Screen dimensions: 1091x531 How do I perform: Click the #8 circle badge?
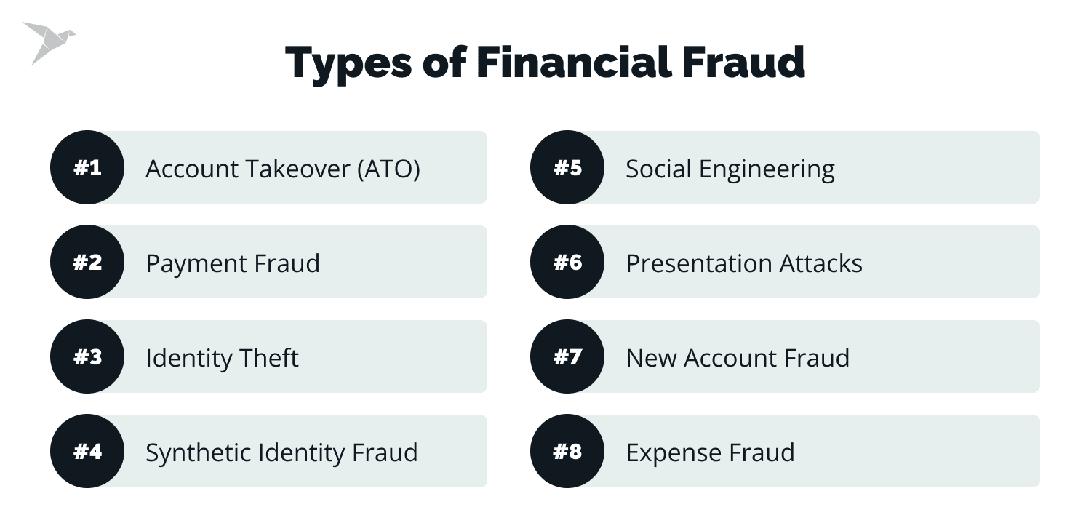pyautogui.click(x=567, y=451)
